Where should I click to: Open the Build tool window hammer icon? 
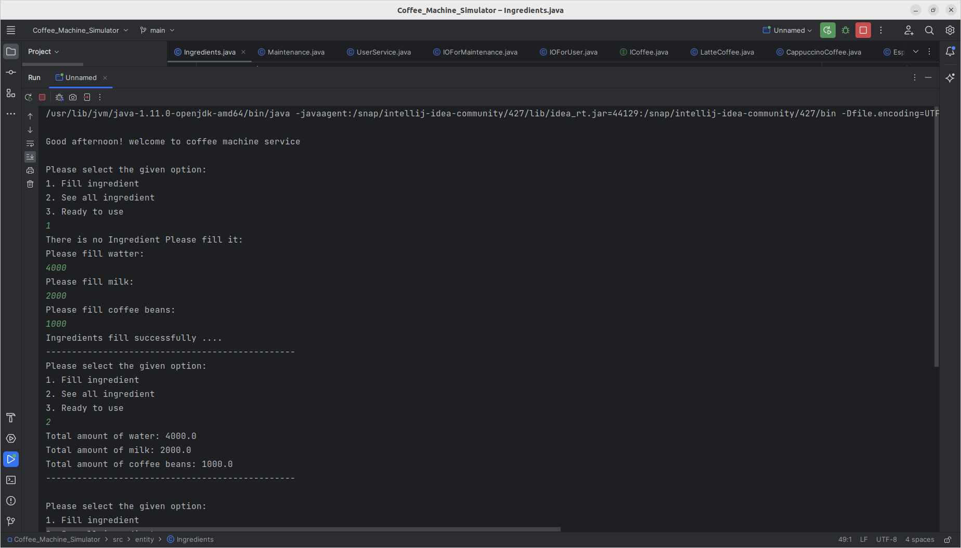[x=11, y=418]
